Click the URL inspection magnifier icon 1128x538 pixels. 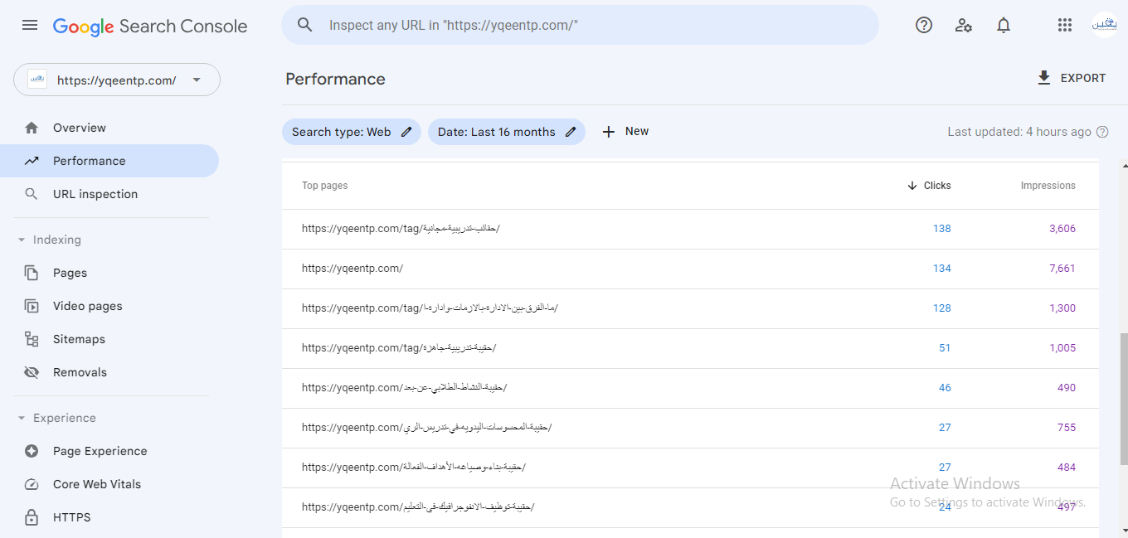pos(32,194)
